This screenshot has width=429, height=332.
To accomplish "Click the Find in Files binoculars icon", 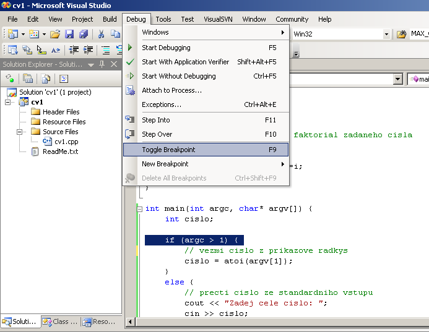I will [x=401, y=34].
